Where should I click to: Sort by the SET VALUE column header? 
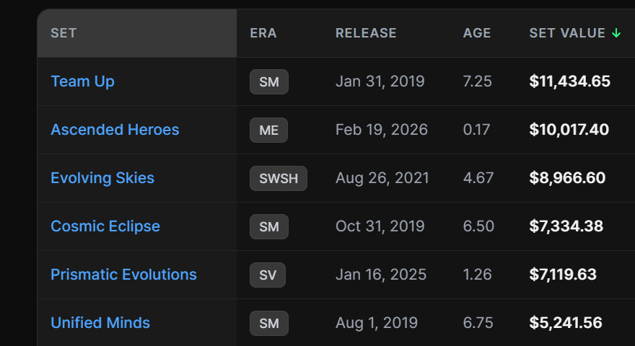coord(567,32)
